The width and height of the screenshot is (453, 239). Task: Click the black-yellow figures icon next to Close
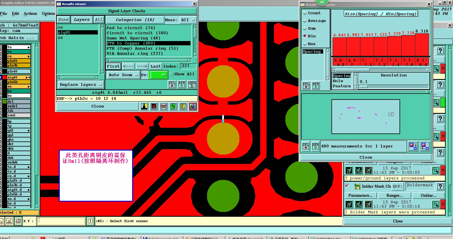click(x=144, y=106)
